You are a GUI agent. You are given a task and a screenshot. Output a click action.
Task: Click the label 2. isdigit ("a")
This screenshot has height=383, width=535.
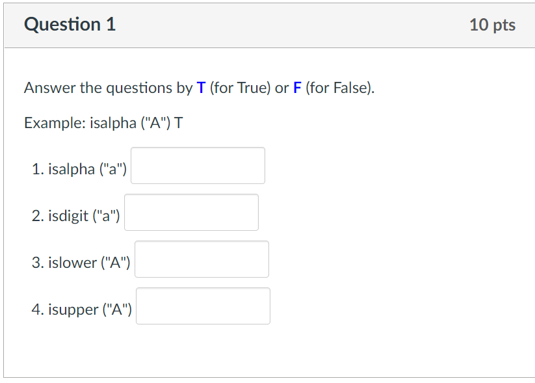pos(77,215)
